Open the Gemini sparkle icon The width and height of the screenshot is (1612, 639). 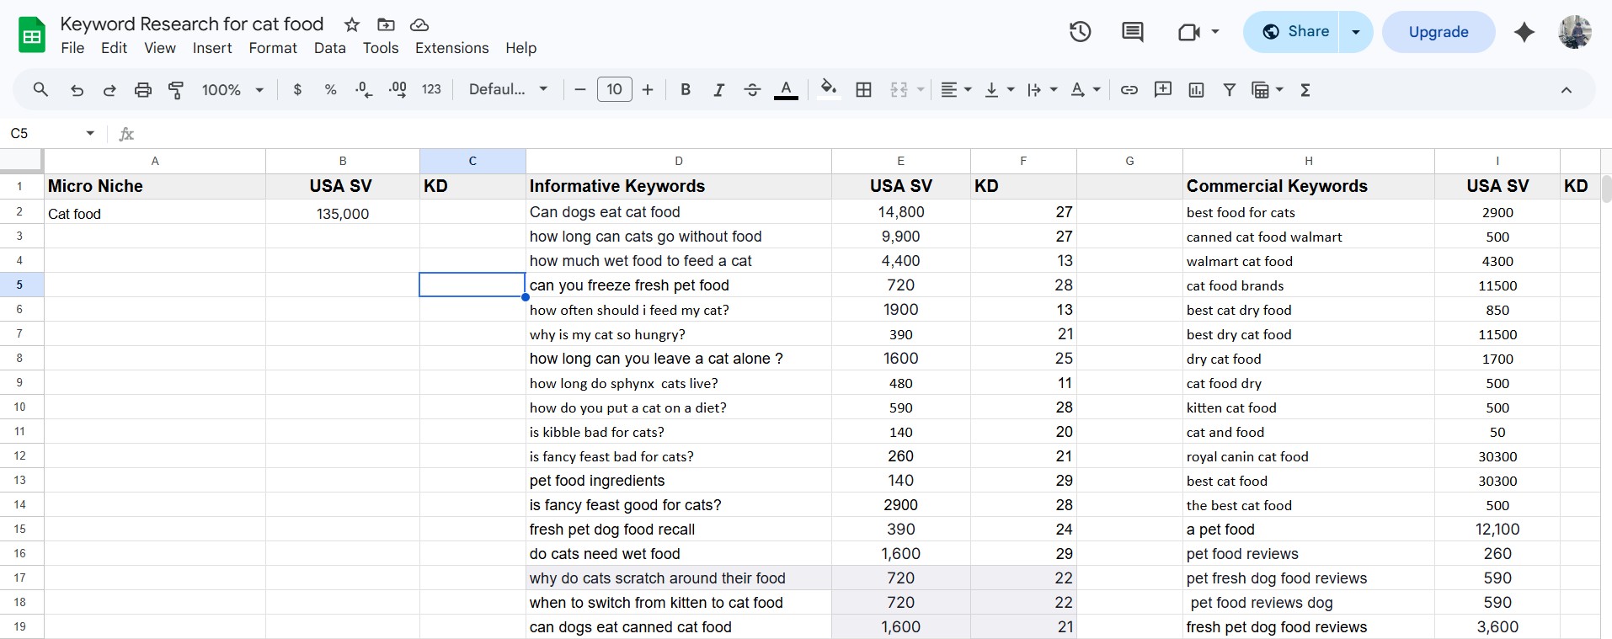click(1524, 32)
